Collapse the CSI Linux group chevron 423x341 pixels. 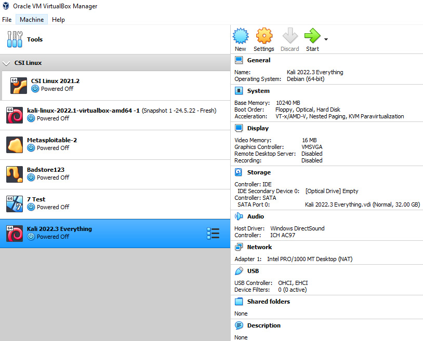[6, 63]
